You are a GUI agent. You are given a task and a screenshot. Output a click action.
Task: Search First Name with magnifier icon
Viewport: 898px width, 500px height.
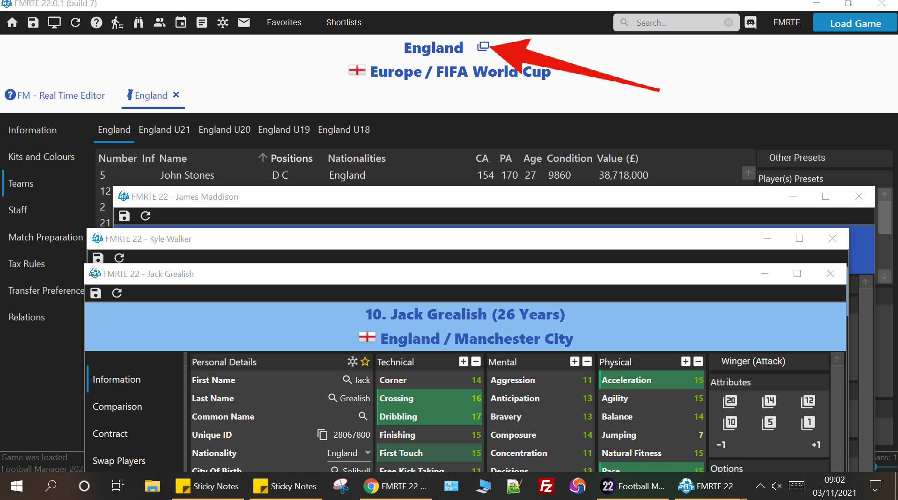347,379
